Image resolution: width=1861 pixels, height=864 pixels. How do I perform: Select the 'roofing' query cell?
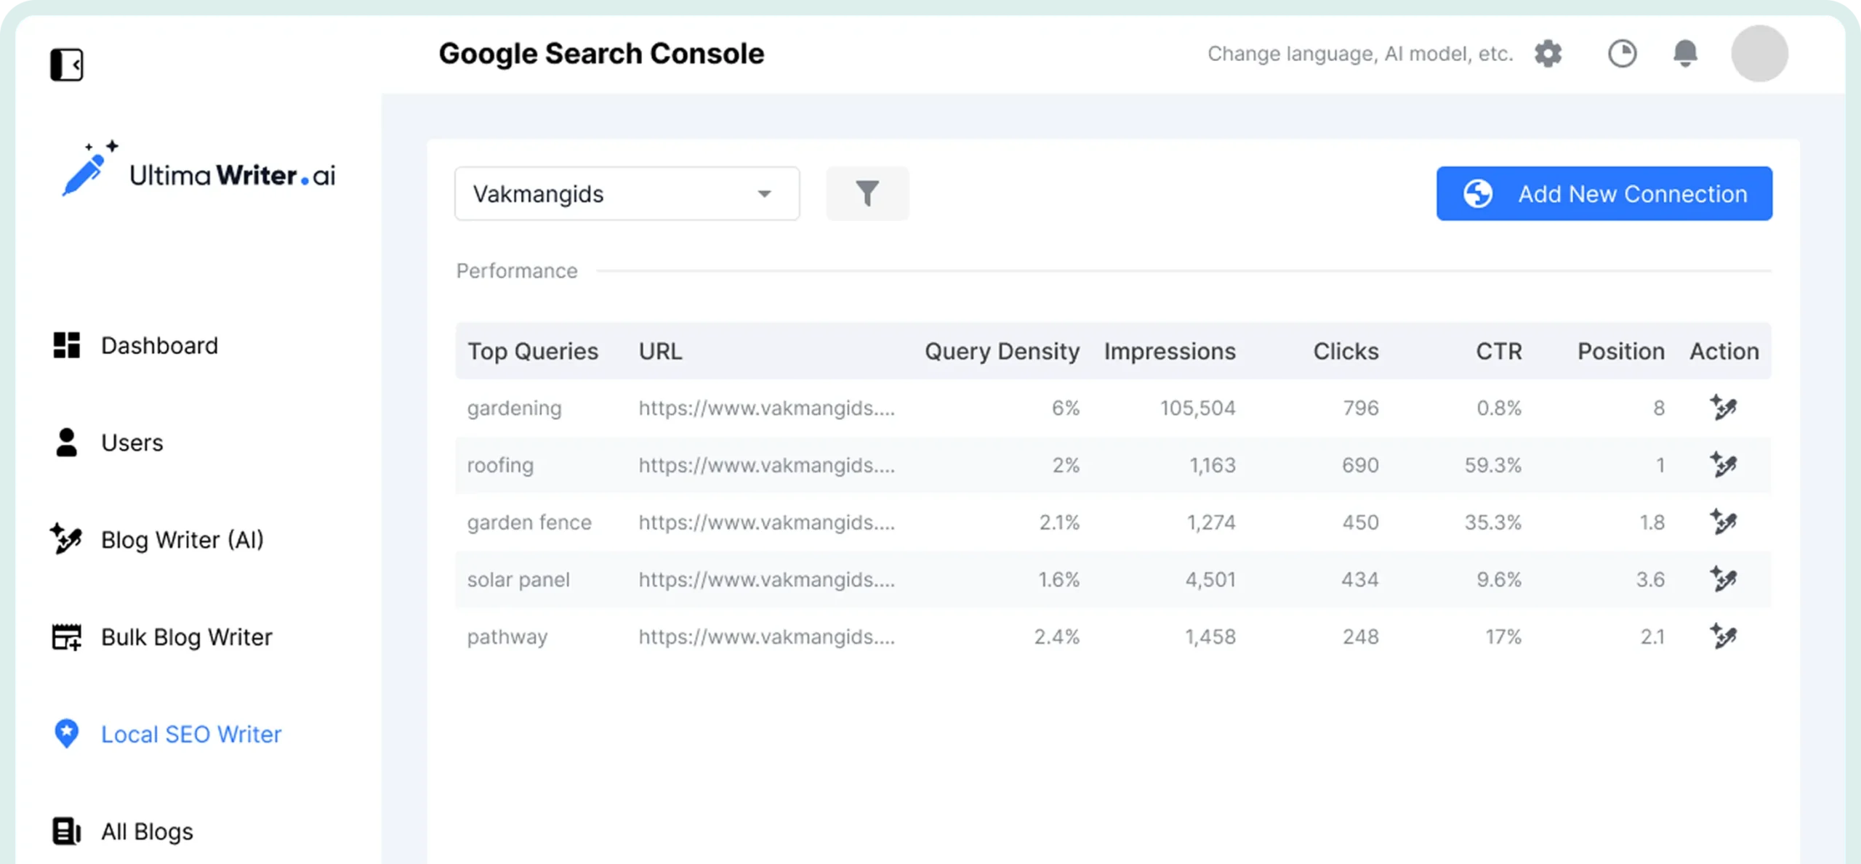[500, 465]
